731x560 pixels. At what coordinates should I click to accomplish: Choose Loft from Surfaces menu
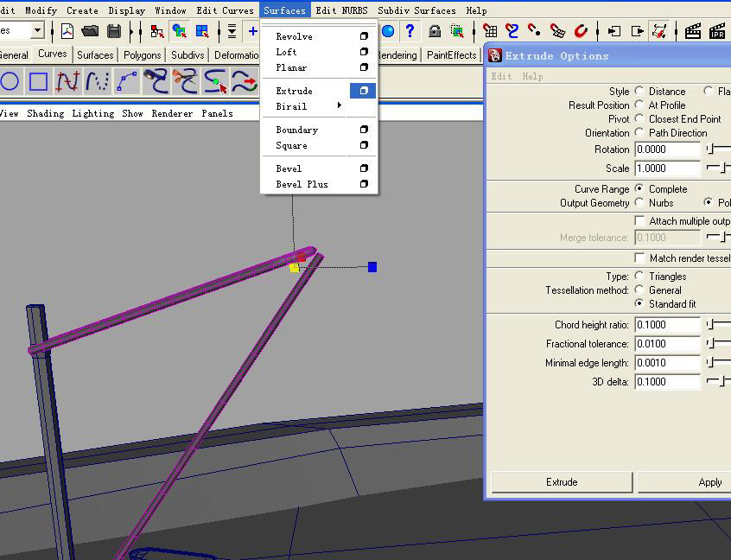(x=286, y=52)
